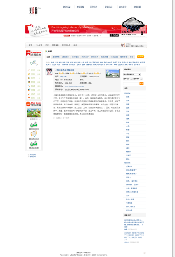This screenshot has height=257, width=175.
Task: Click the xintuo user avatar
Action: (x=123, y=45)
